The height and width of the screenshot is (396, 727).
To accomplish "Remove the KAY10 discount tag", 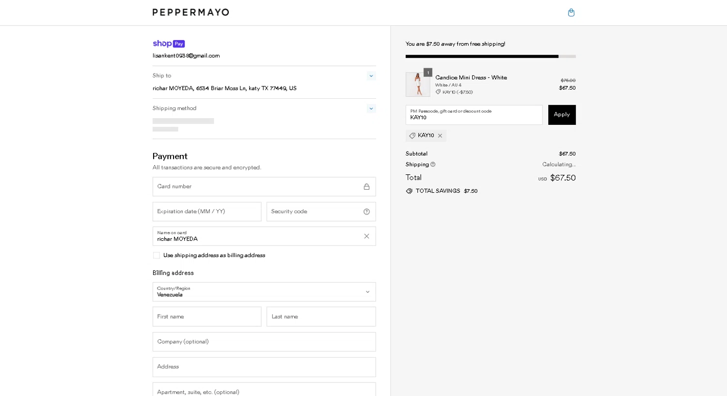I will pos(440,136).
